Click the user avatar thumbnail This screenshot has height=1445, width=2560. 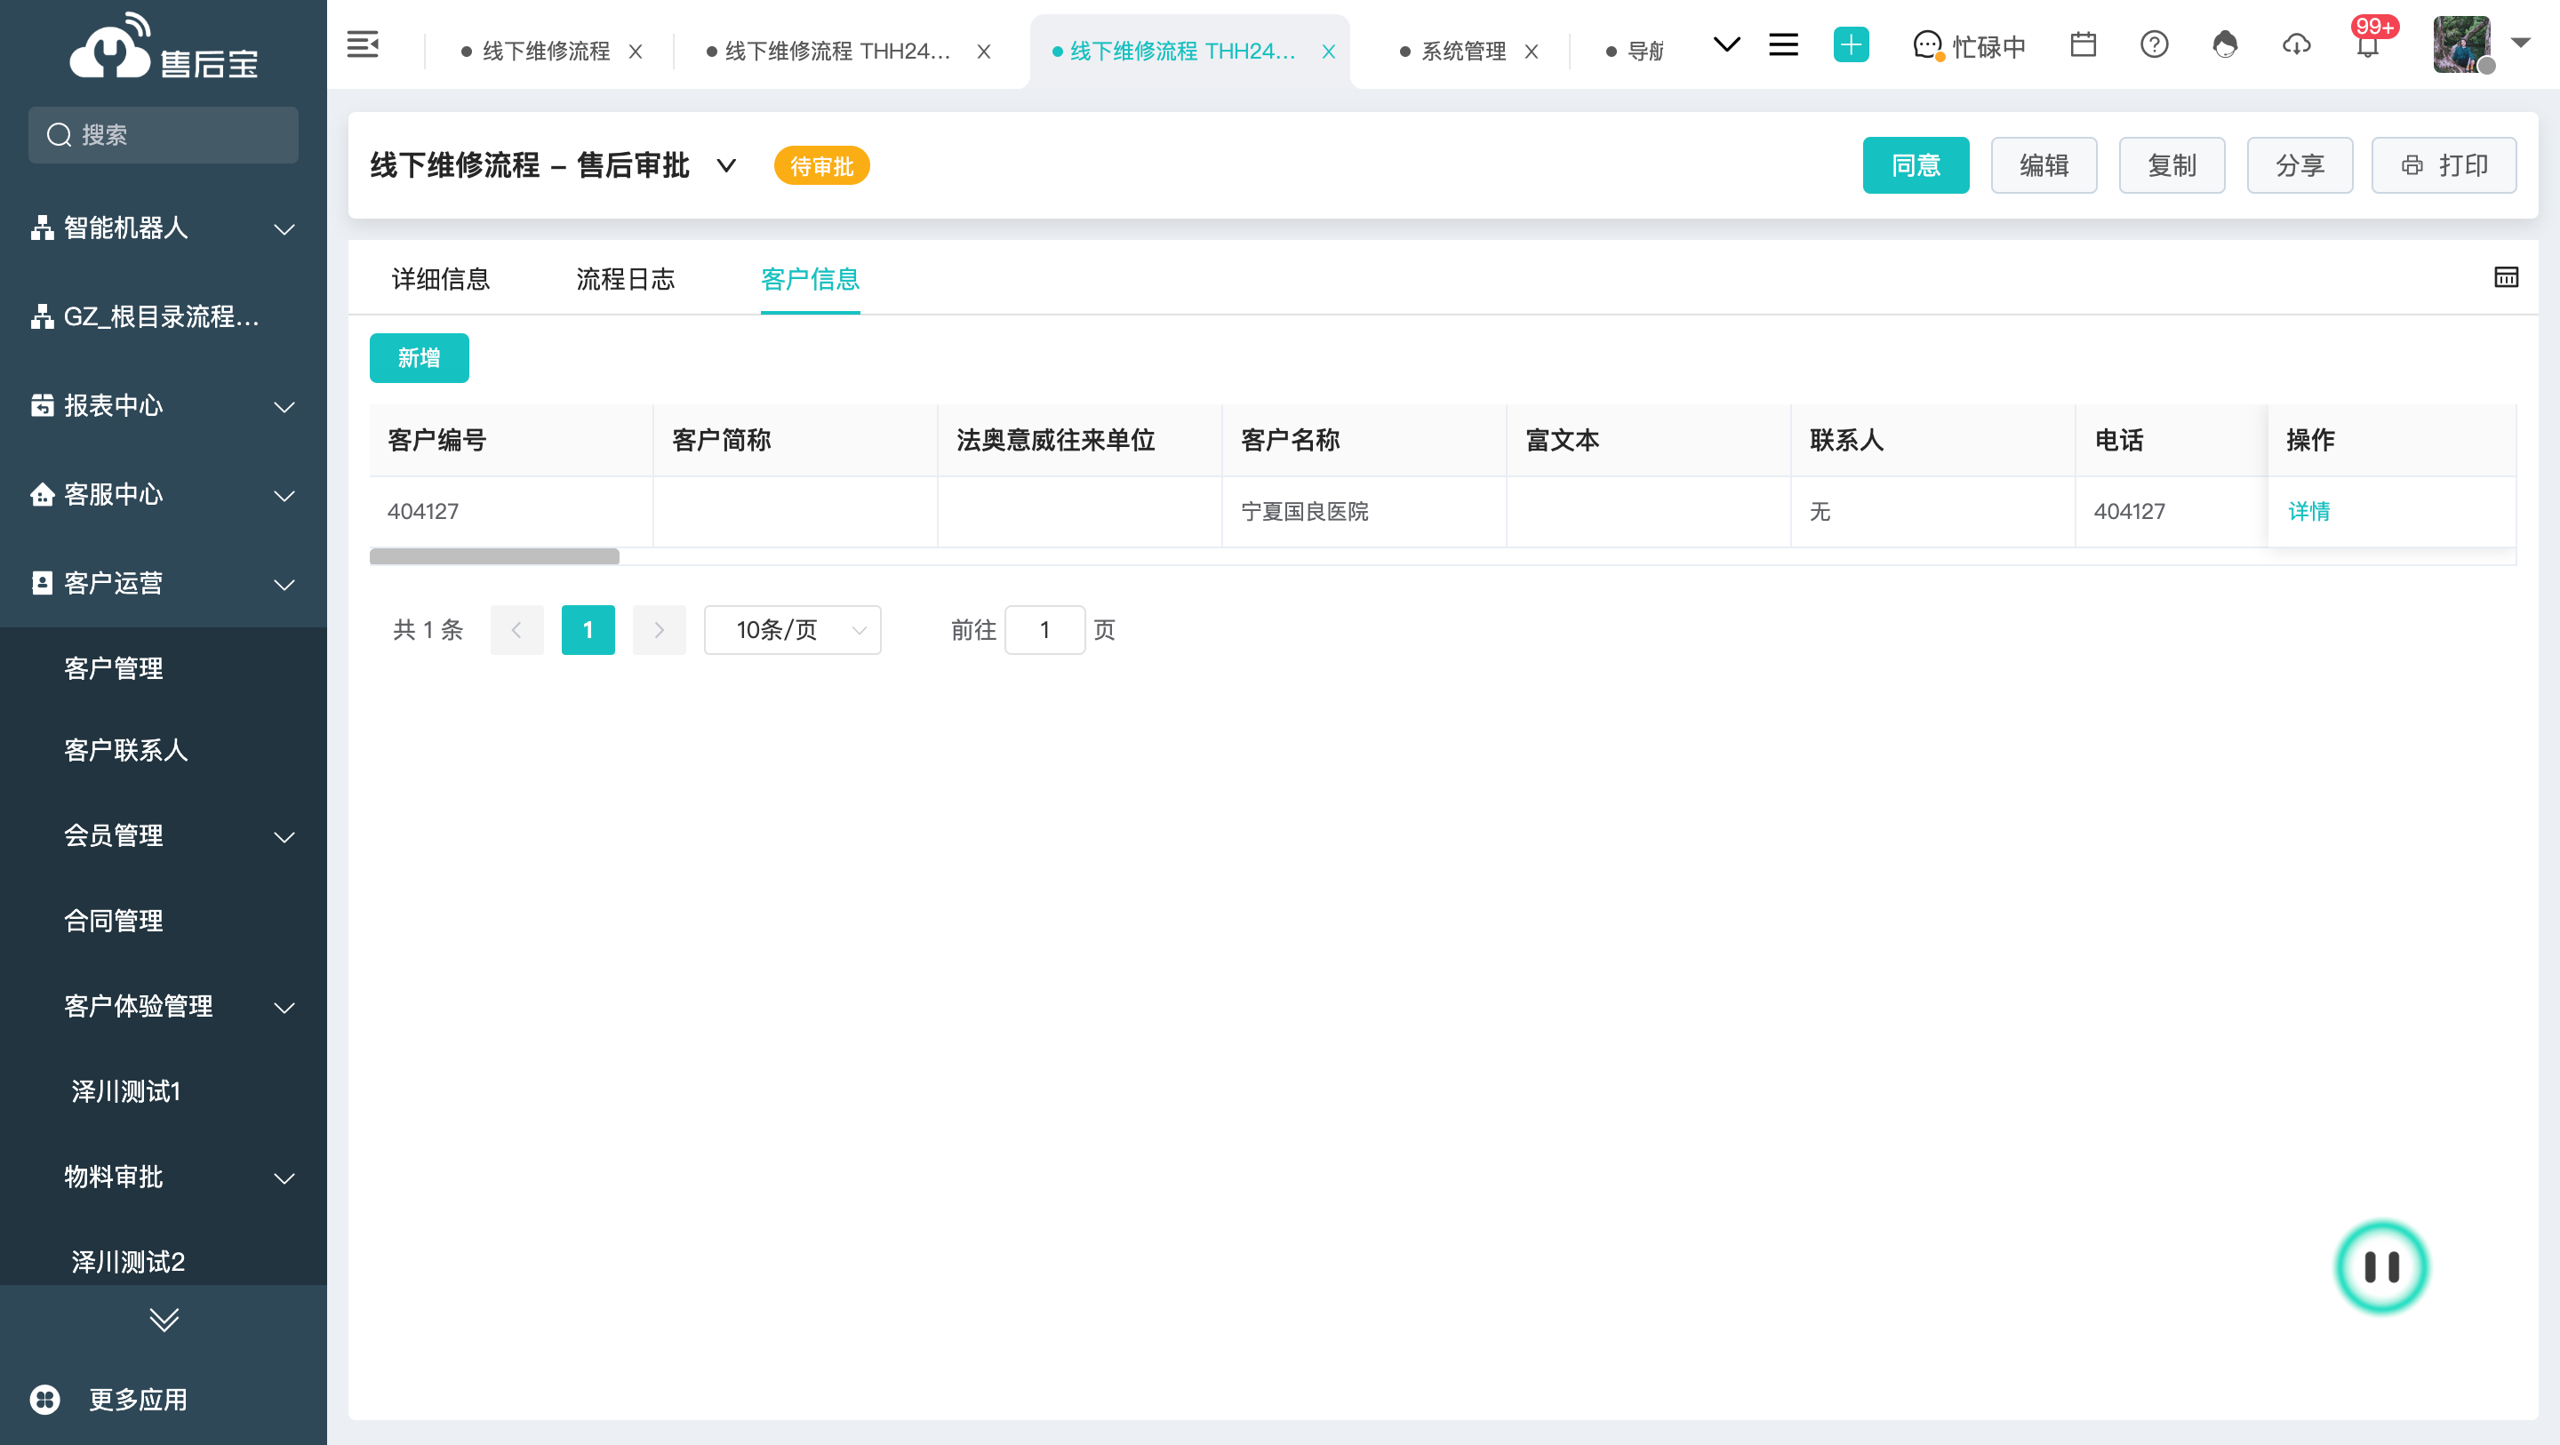click(2461, 44)
